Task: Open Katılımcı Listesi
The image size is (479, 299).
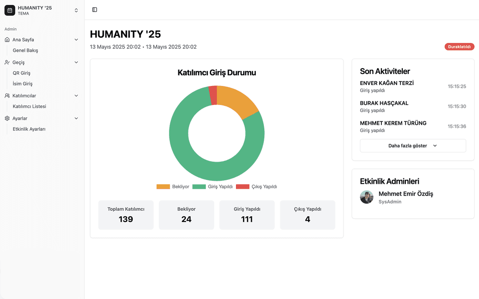Action: (29, 106)
